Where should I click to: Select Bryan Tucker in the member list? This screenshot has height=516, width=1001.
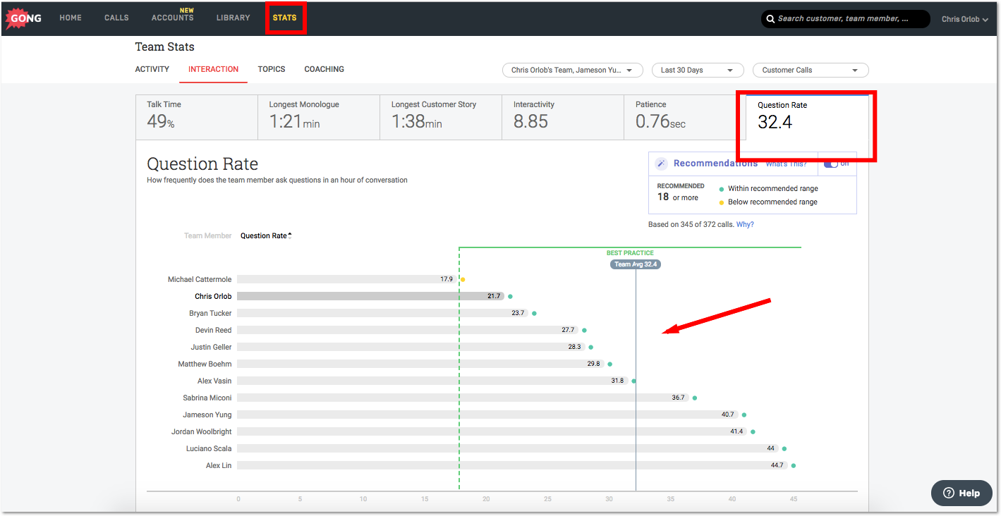(210, 313)
